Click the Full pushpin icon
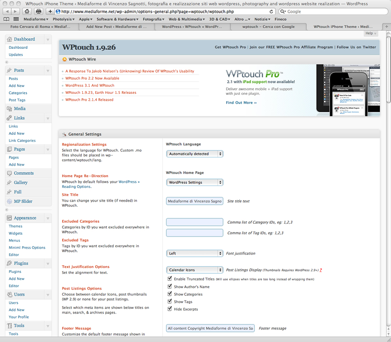391x342 pixels. [x=10, y=192]
